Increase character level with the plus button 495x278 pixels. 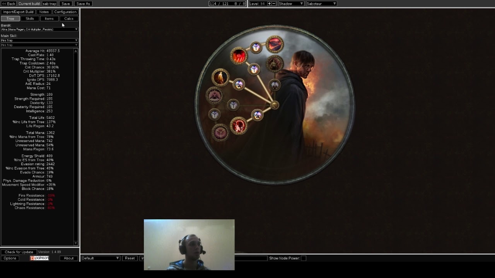(269, 3)
